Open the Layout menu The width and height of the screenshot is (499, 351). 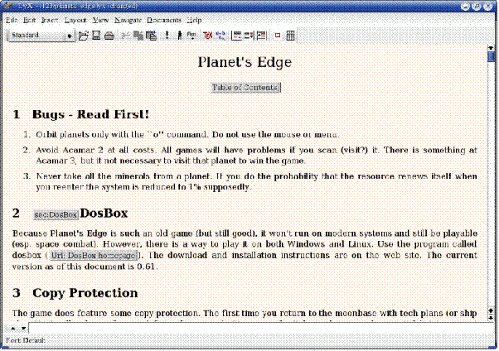point(75,20)
